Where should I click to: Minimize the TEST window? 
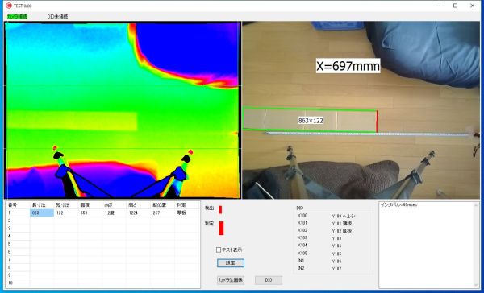pyautogui.click(x=439, y=6)
